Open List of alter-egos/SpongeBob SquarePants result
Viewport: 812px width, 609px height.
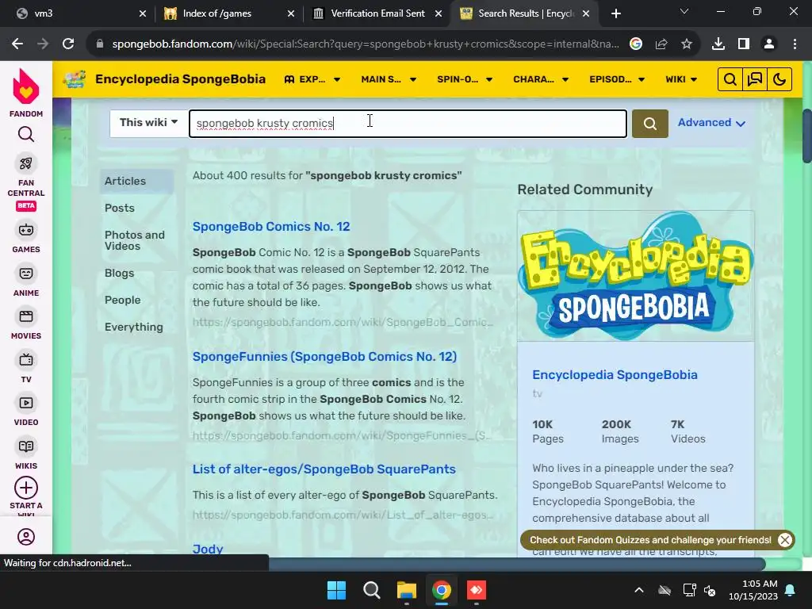324,469
